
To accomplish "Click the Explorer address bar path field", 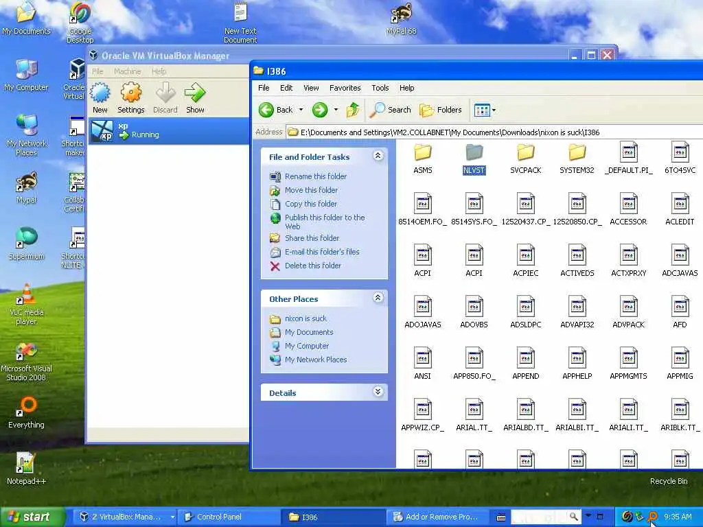I will (x=493, y=132).
